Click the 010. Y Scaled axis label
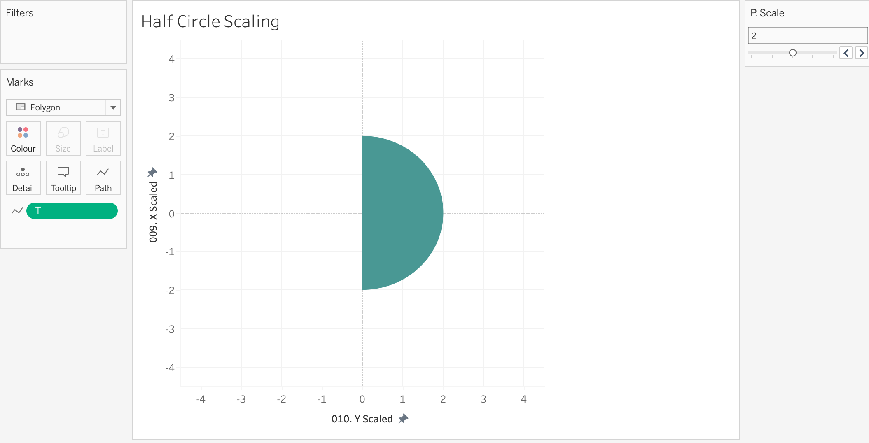The height and width of the screenshot is (443, 869). tap(362, 419)
